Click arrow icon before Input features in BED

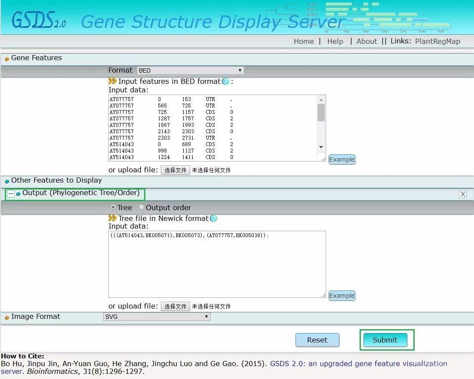click(112, 81)
